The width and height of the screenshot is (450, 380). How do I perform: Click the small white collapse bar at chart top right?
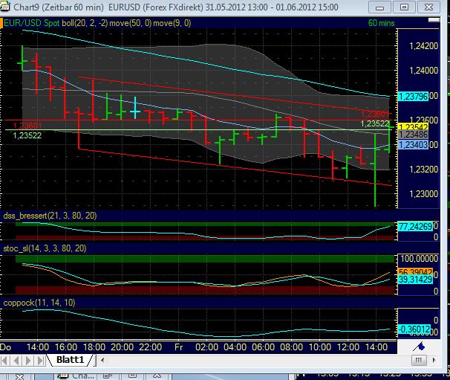[434, 20]
